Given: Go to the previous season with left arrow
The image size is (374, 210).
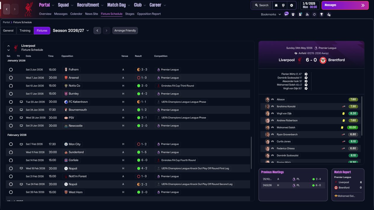Looking at the screenshot, I should [x=97, y=31].
